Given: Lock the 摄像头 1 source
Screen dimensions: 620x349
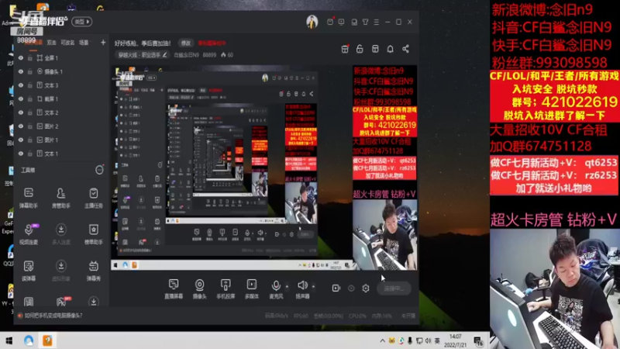Looking at the screenshot, I should 30,71.
